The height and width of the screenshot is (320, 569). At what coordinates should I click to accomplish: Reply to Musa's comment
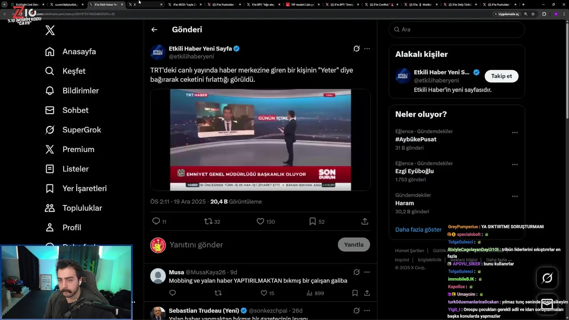(172, 293)
